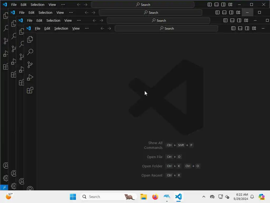Toggle Primary Side Bar in second window
The width and height of the screenshot is (270, 203).
click(x=218, y=12)
